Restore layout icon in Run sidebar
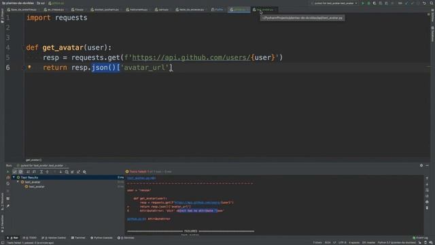This screenshot has height=245, width=435. (x=7, y=199)
